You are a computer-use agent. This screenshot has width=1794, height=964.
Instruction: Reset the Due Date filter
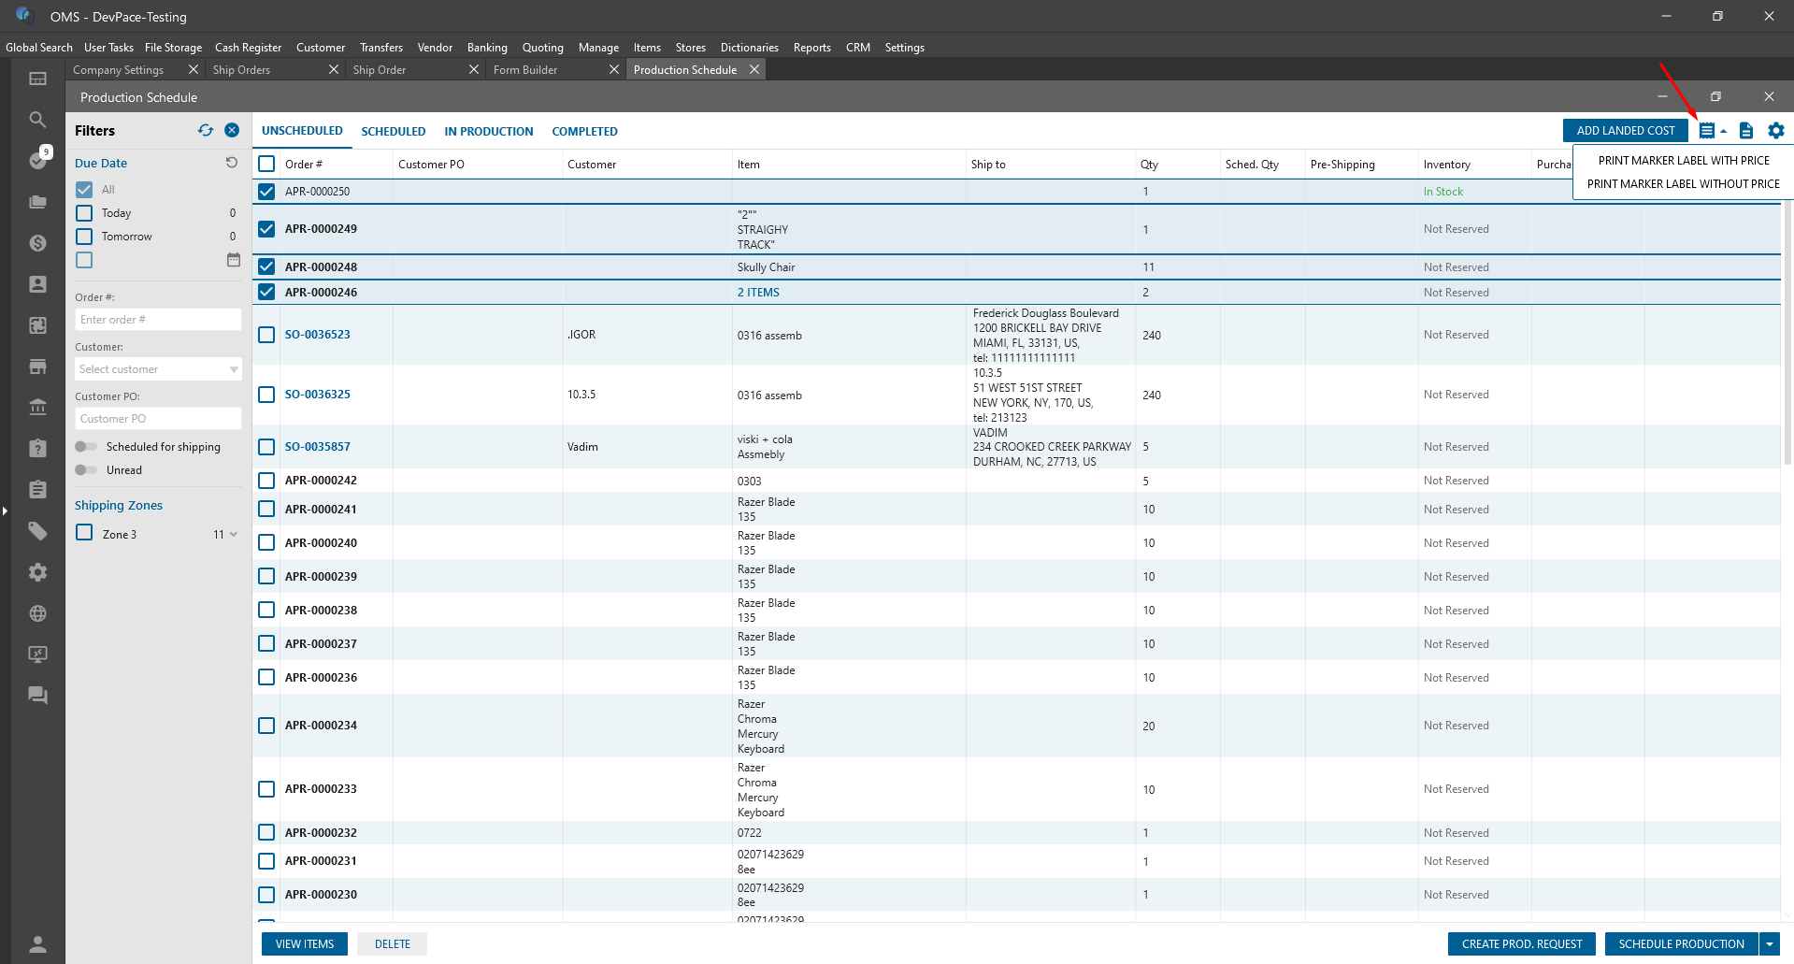point(232,163)
